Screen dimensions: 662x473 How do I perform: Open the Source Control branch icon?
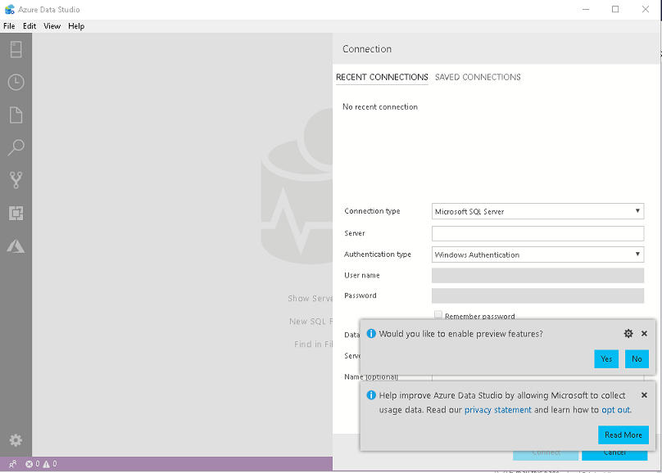16,180
